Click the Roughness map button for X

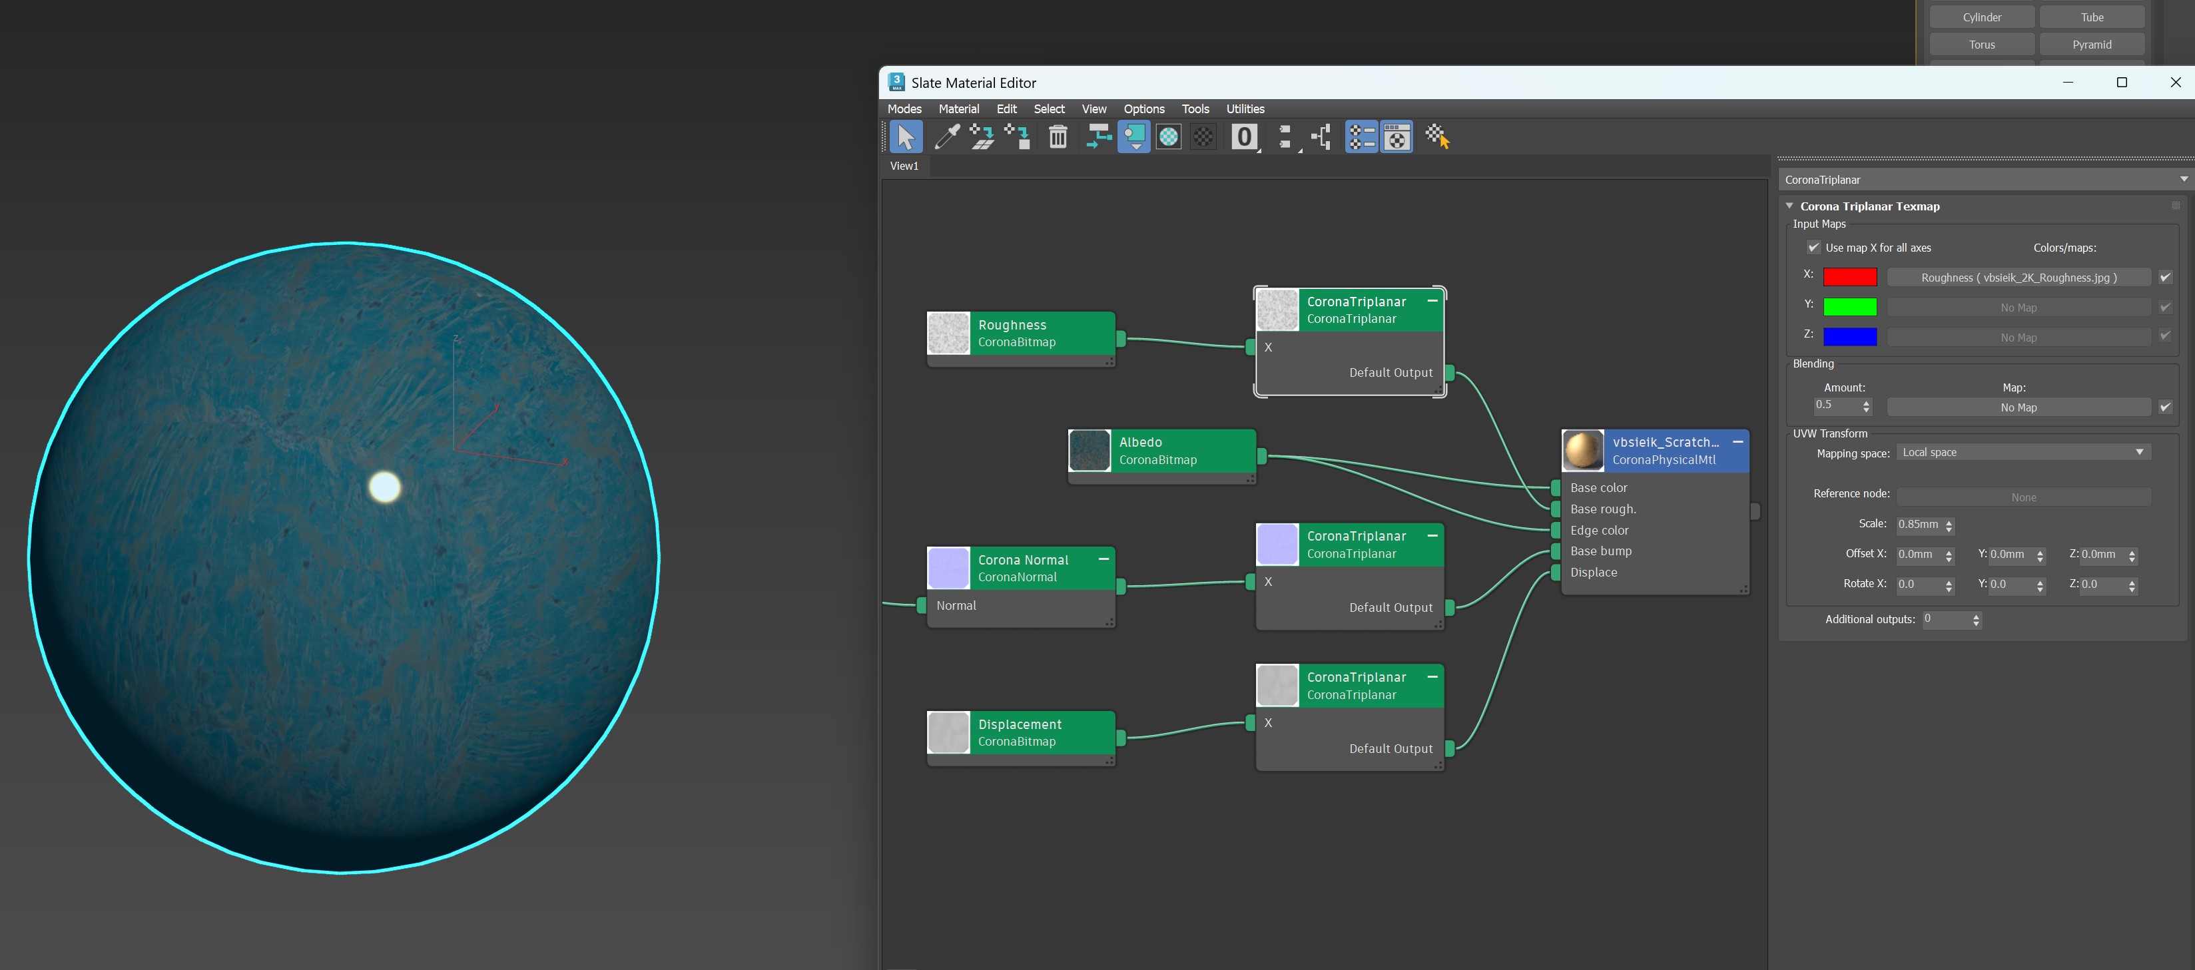tap(2018, 278)
